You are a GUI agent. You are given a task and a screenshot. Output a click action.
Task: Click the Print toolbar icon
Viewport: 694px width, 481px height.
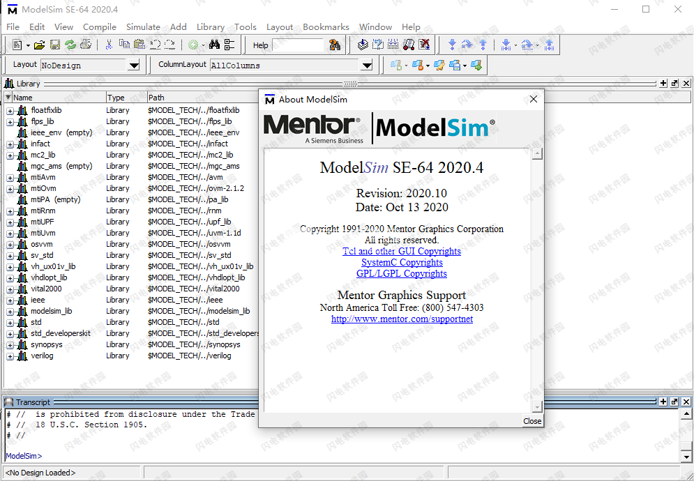(x=86, y=45)
